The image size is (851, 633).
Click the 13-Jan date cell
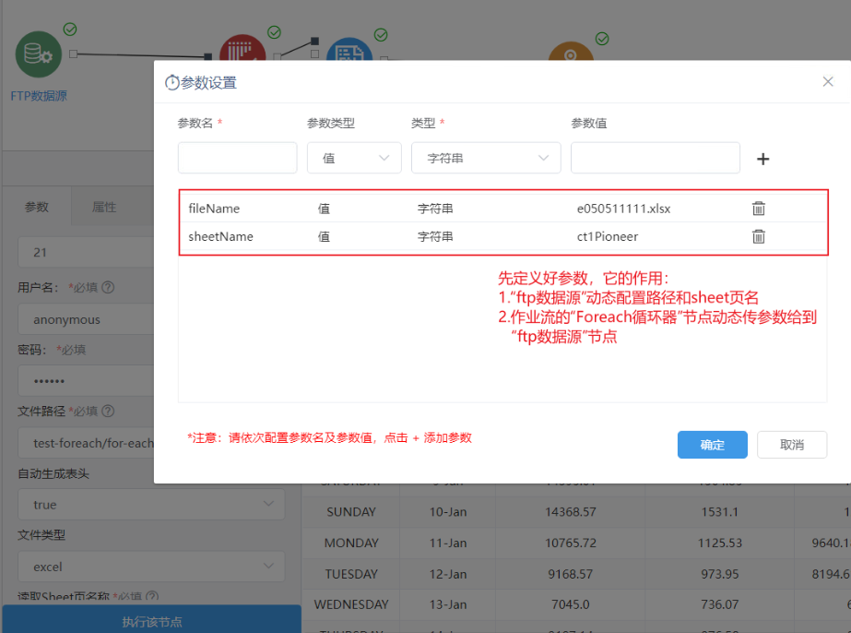pos(448,604)
